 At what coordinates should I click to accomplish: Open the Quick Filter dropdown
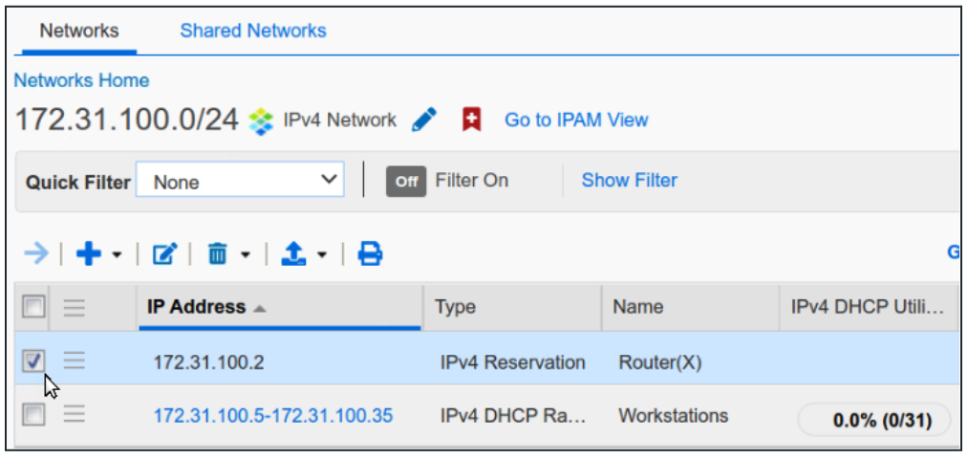(239, 181)
